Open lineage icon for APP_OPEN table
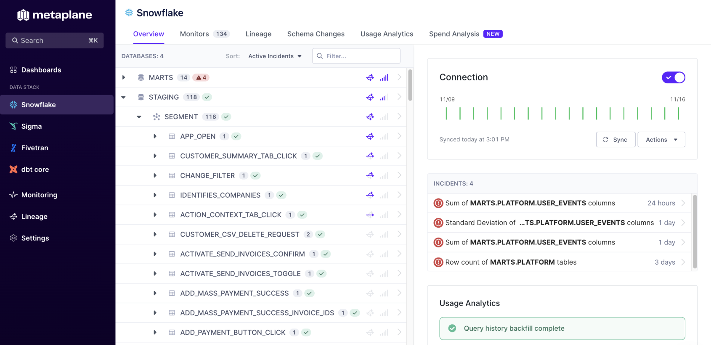The height and width of the screenshot is (345, 711). (370, 136)
